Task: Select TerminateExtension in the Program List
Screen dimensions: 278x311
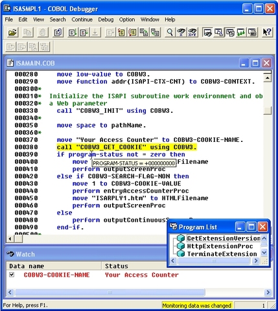Action: 222,254
